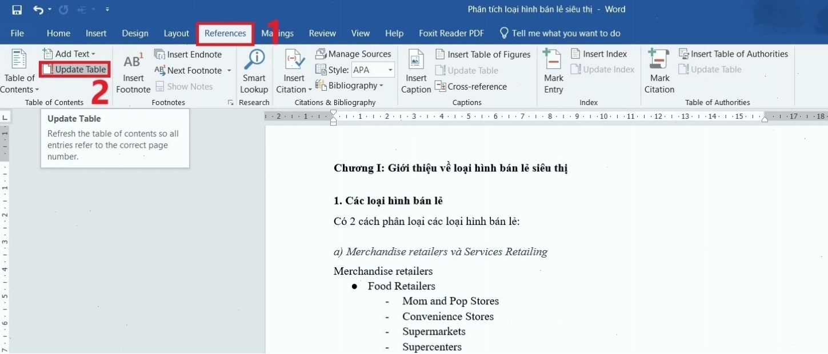Screen dimensions: 828x354
Task: Click Update Table in Table of Contents group
Action: (75, 70)
